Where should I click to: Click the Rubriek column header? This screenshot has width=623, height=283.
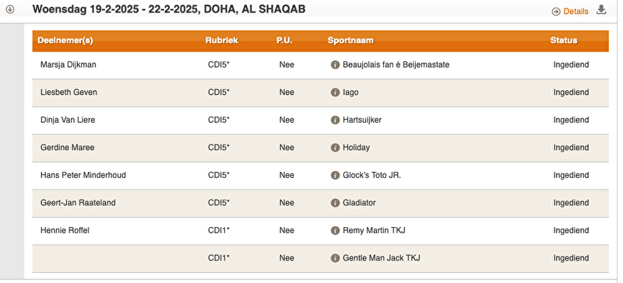pyautogui.click(x=222, y=40)
